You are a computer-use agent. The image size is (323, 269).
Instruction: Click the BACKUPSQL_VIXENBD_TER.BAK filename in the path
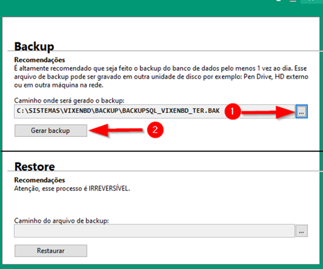click(x=171, y=111)
